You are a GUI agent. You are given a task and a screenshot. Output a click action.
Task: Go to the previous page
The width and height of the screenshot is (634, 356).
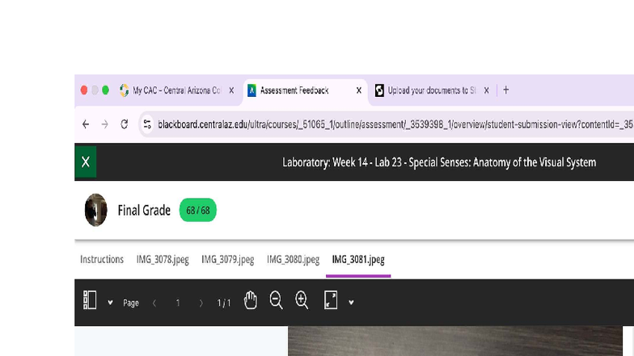coord(154,303)
